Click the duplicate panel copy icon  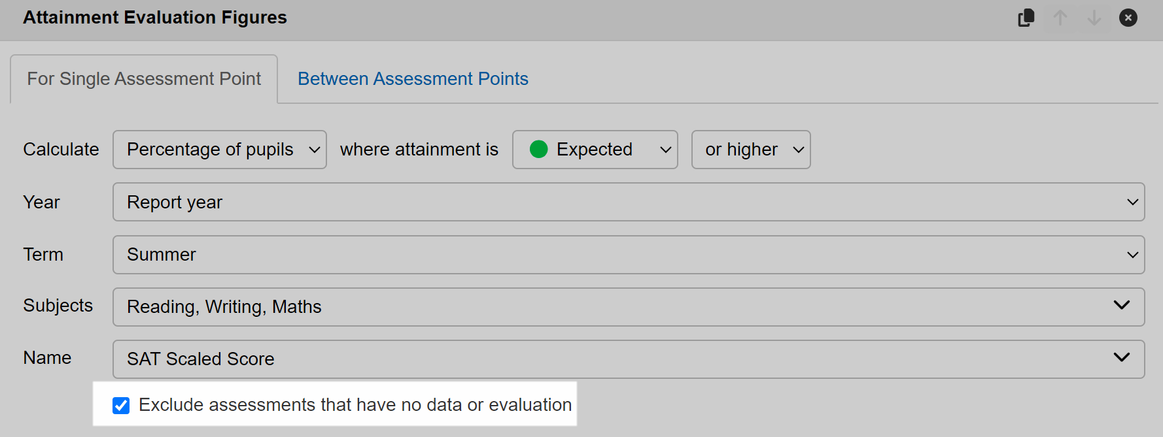pyautogui.click(x=1026, y=18)
